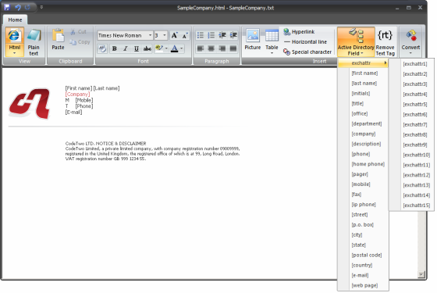This screenshot has width=437, height=293.
Task: Open the font color dropdown arrow
Action: point(182,48)
